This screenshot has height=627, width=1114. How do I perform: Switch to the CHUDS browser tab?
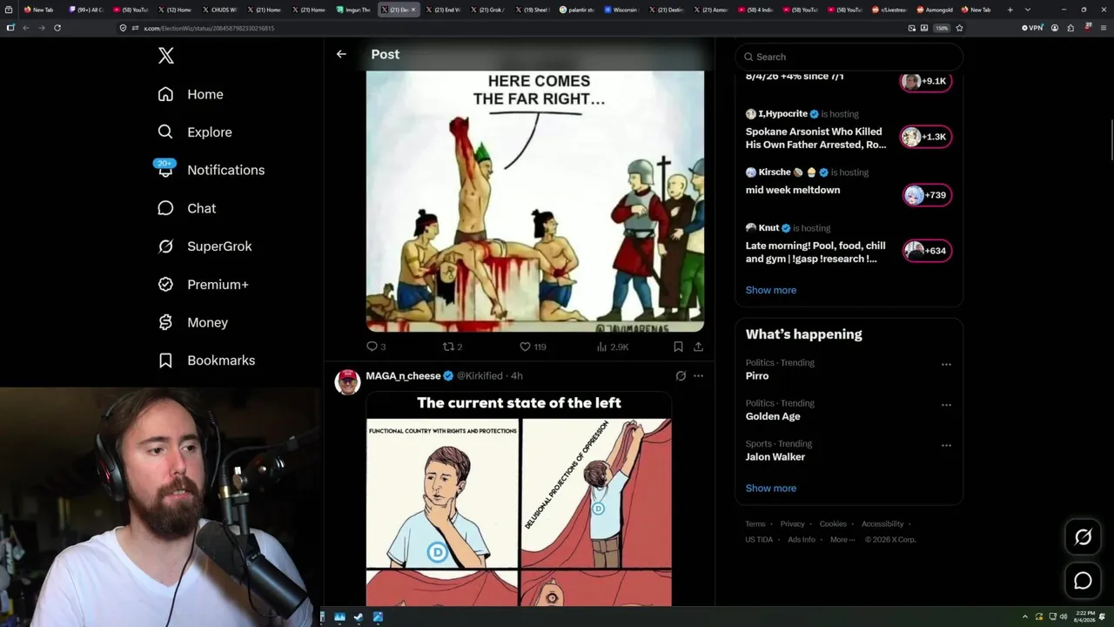pyautogui.click(x=219, y=10)
